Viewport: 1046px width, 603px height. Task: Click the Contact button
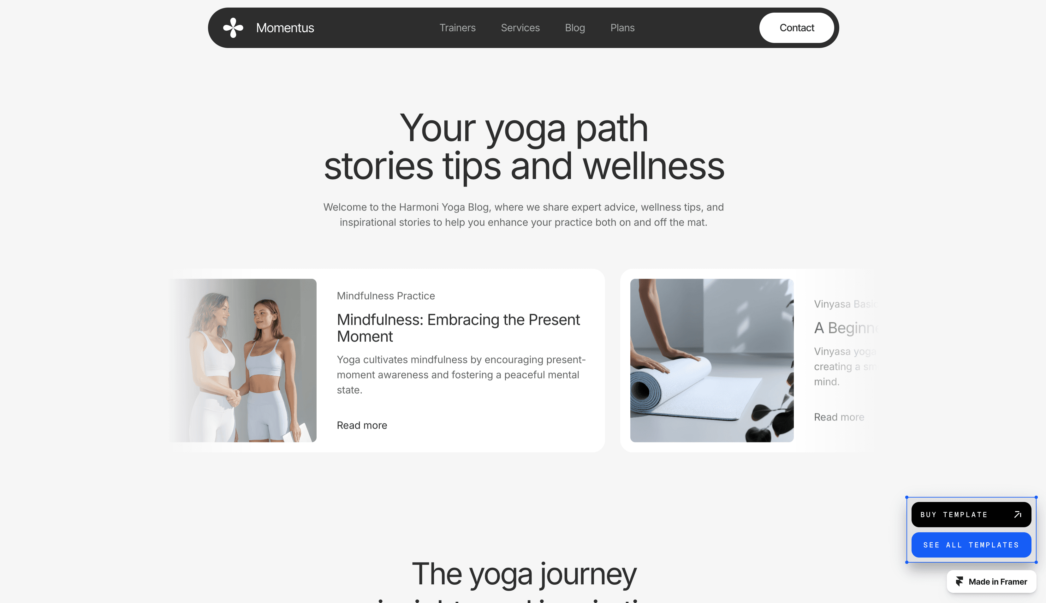point(796,28)
